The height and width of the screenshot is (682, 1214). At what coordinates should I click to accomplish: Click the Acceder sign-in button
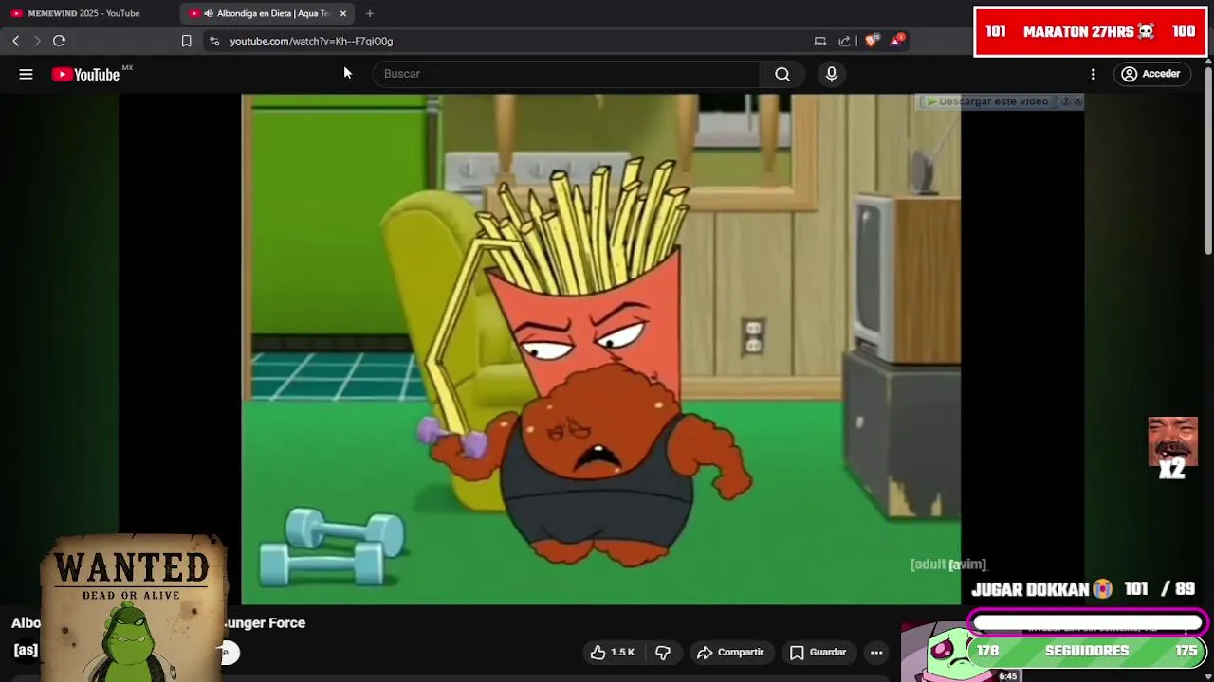click(x=1150, y=74)
